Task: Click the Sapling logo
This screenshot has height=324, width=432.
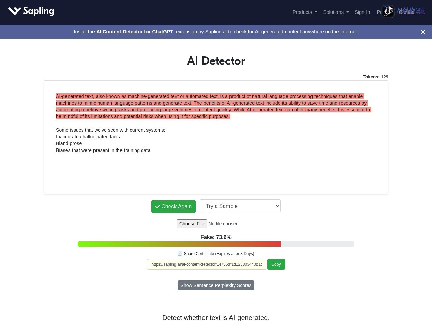Action: 31,11
